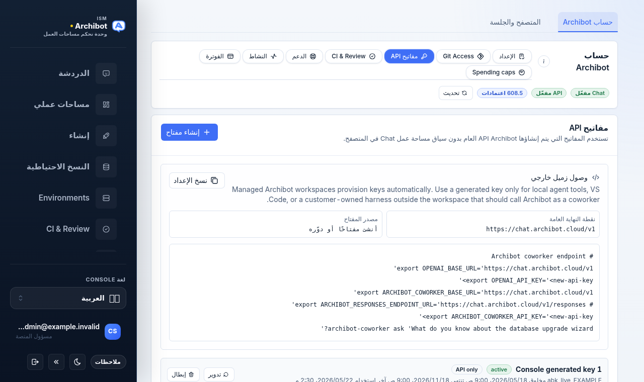This screenshot has height=382, width=644.
Task: Click the Console generated key 1 title
Action: coord(558,369)
